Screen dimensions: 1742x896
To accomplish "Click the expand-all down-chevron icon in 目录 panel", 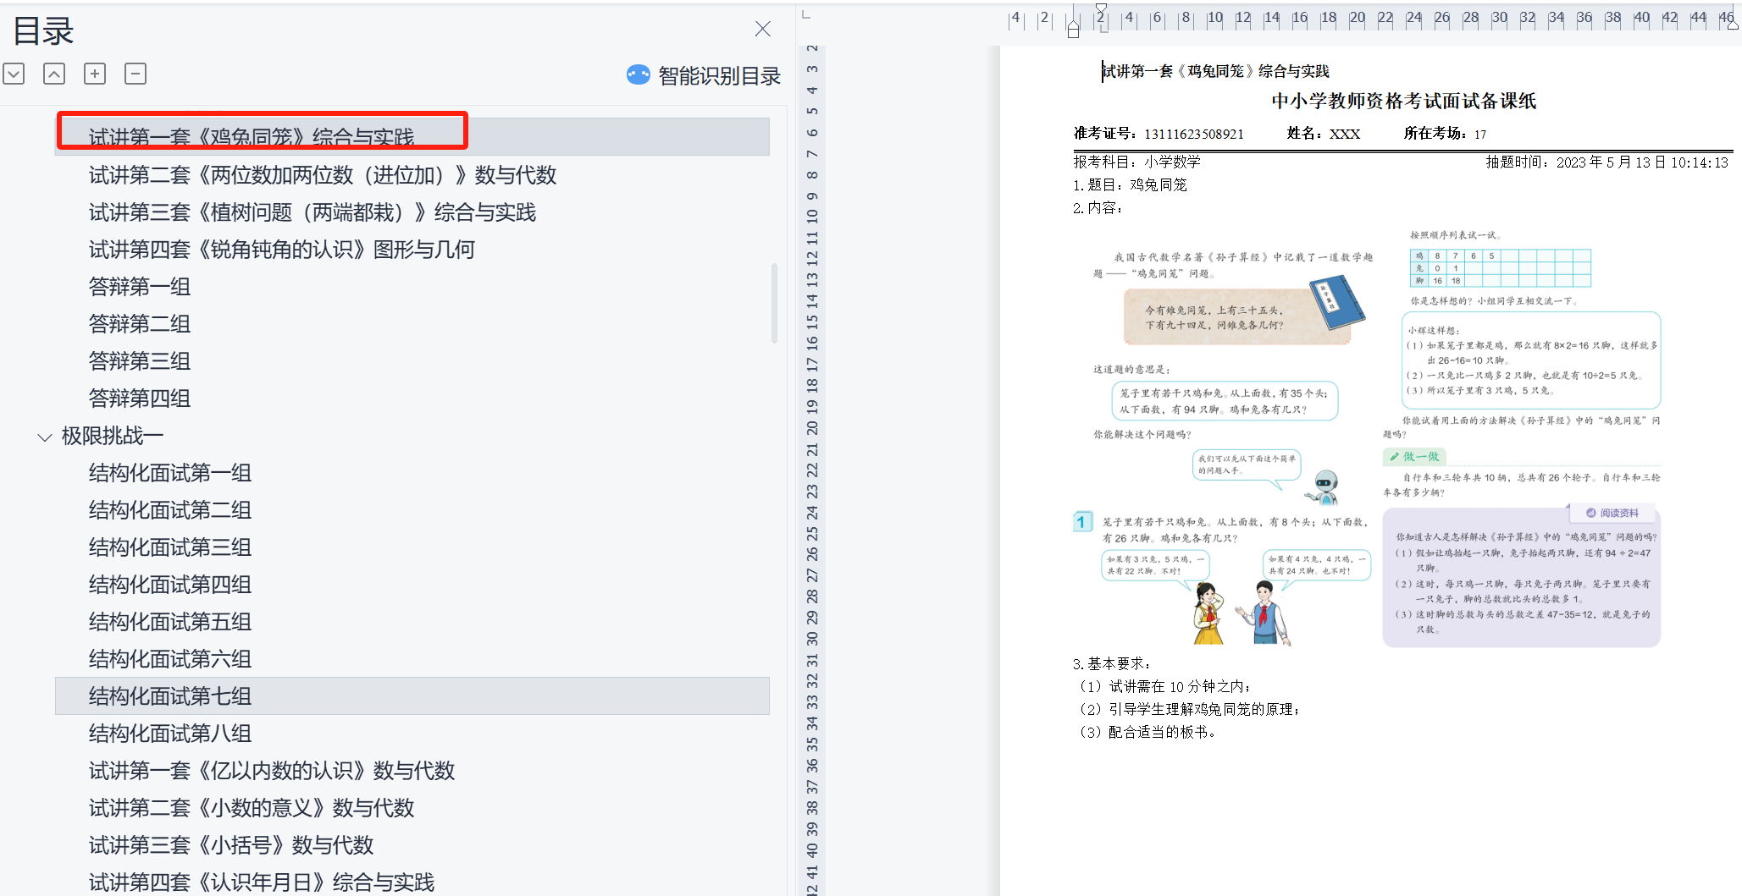I will pyautogui.click(x=14, y=74).
